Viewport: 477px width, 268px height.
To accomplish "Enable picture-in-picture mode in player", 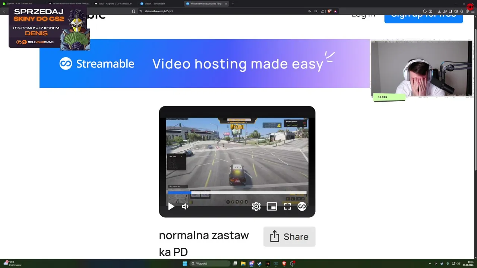I will tap(272, 206).
